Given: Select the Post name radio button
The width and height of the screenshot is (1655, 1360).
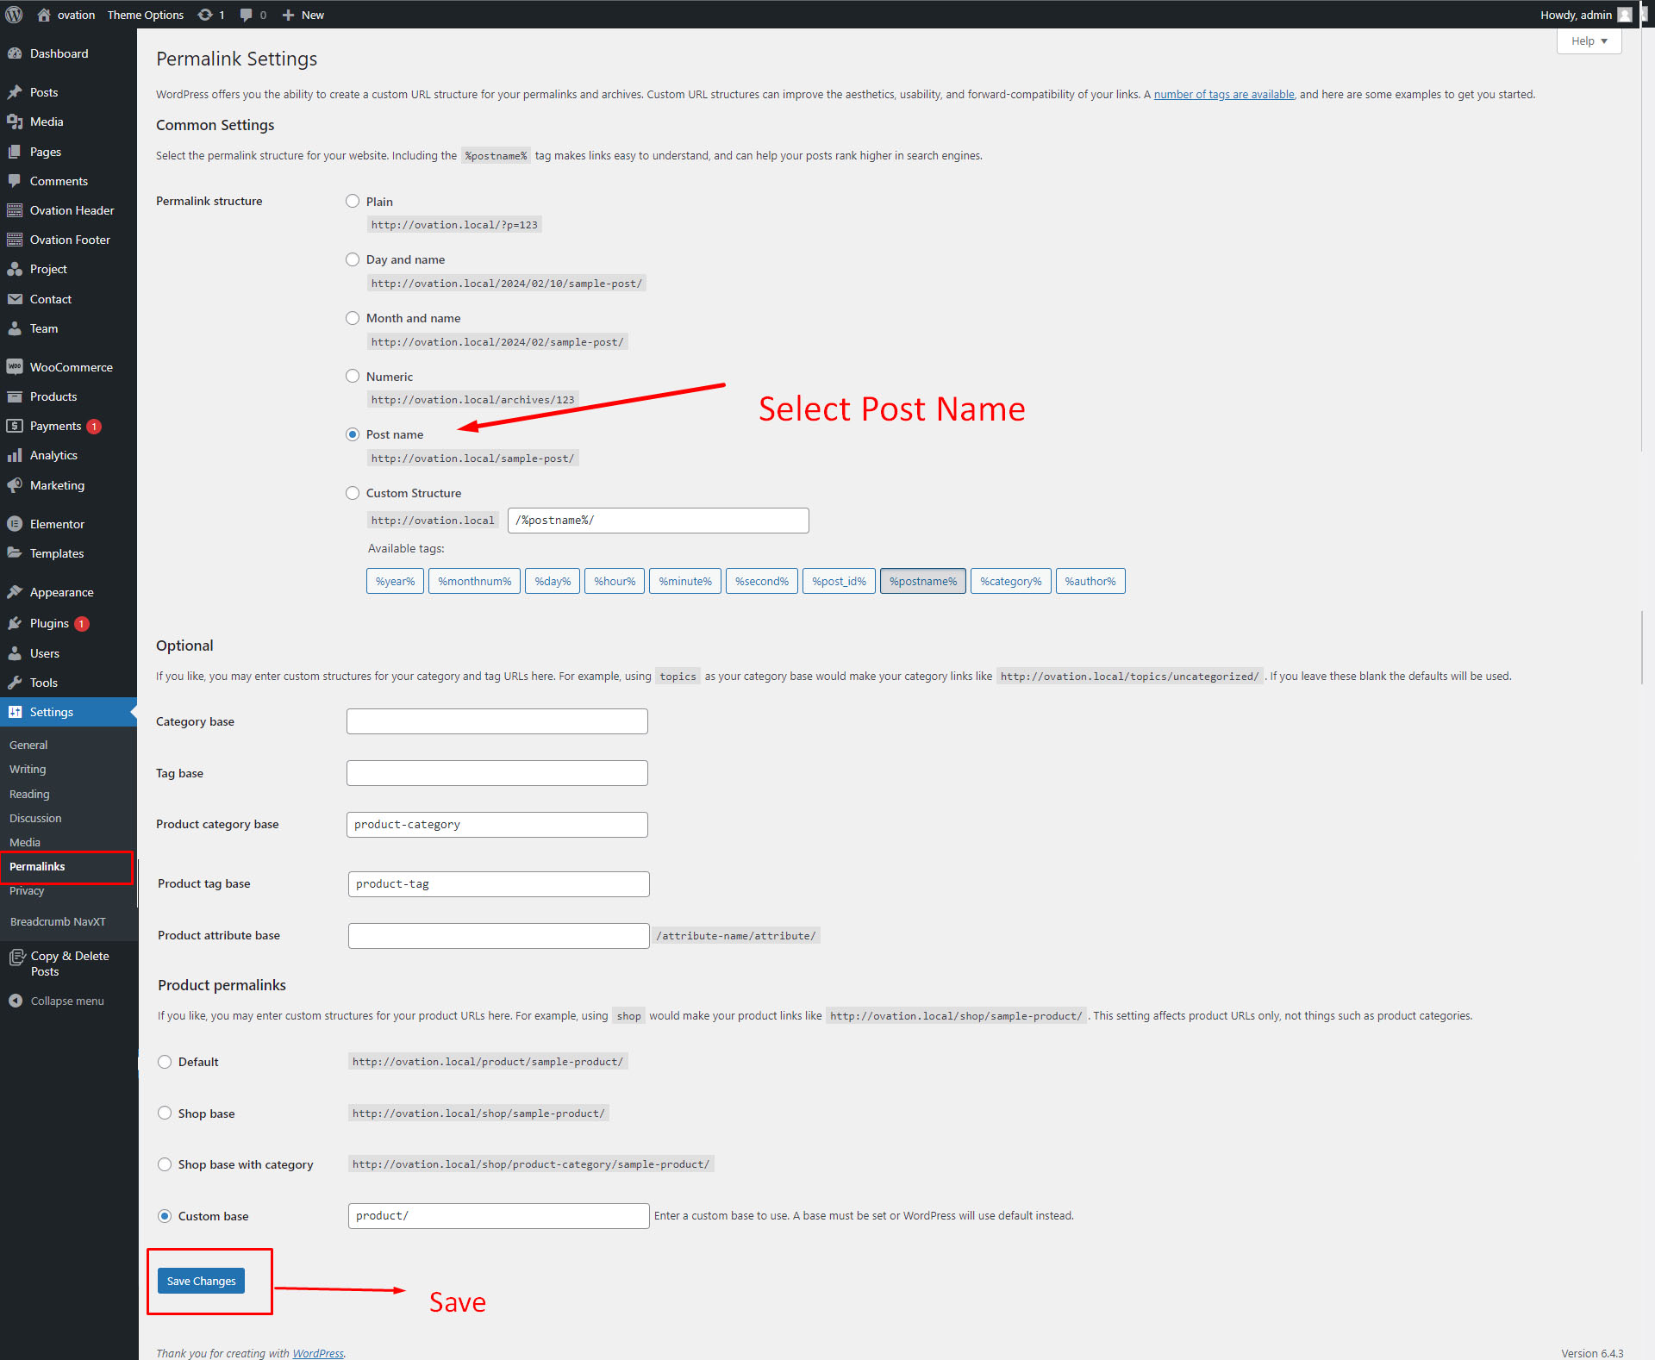Looking at the screenshot, I should (353, 434).
